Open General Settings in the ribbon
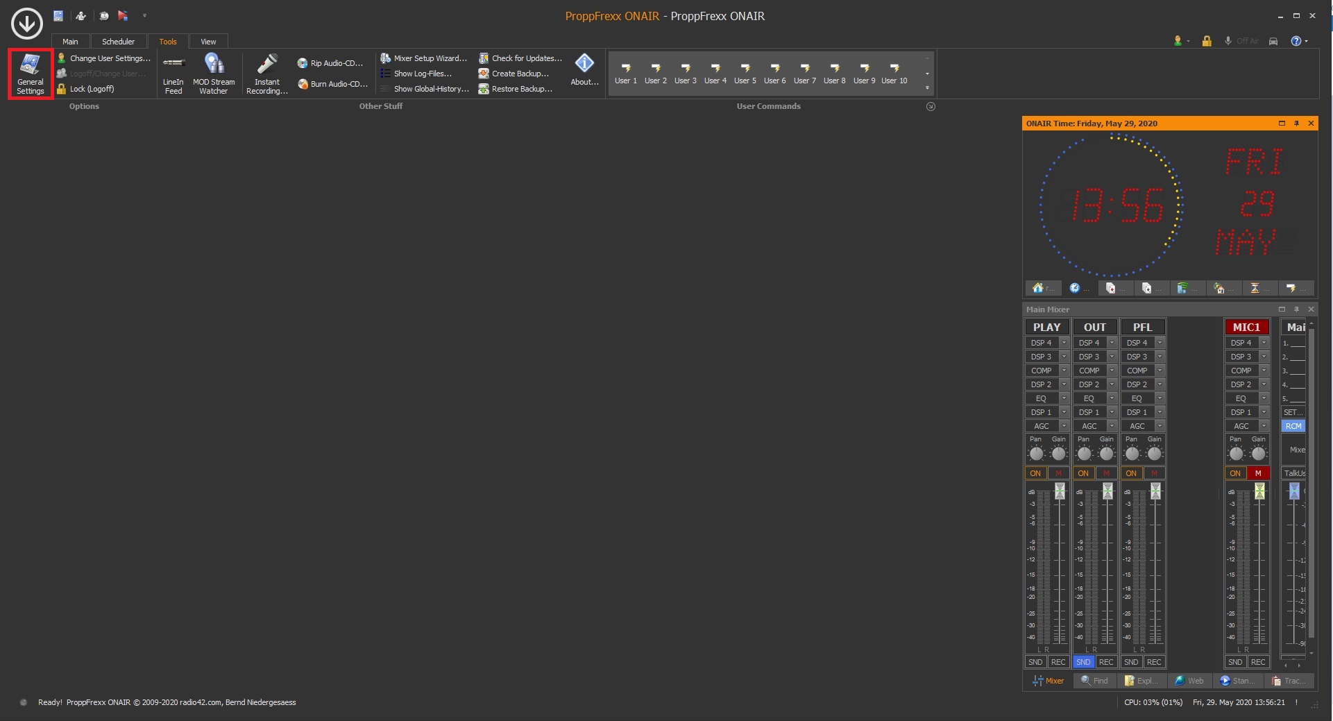Viewport: 1333px width, 721px height. pos(31,74)
